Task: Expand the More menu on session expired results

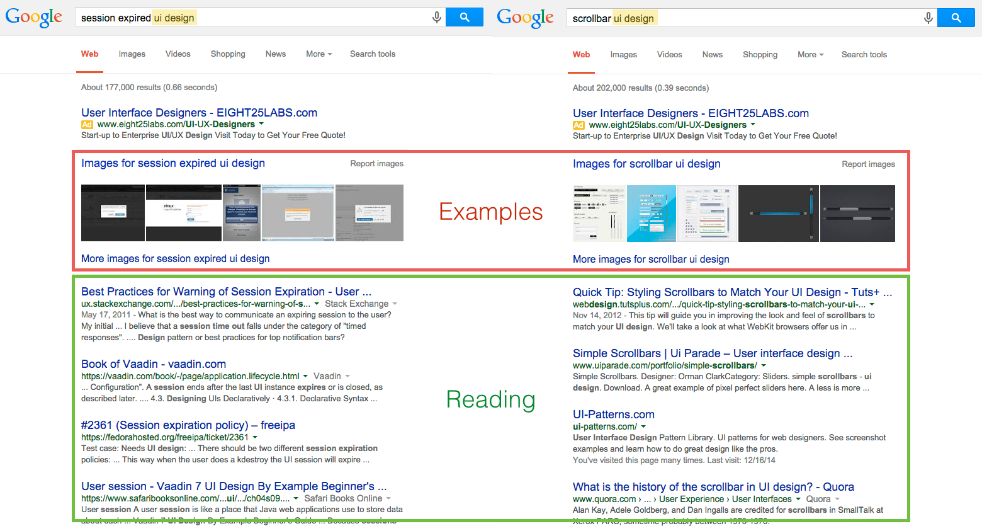Action: (319, 54)
